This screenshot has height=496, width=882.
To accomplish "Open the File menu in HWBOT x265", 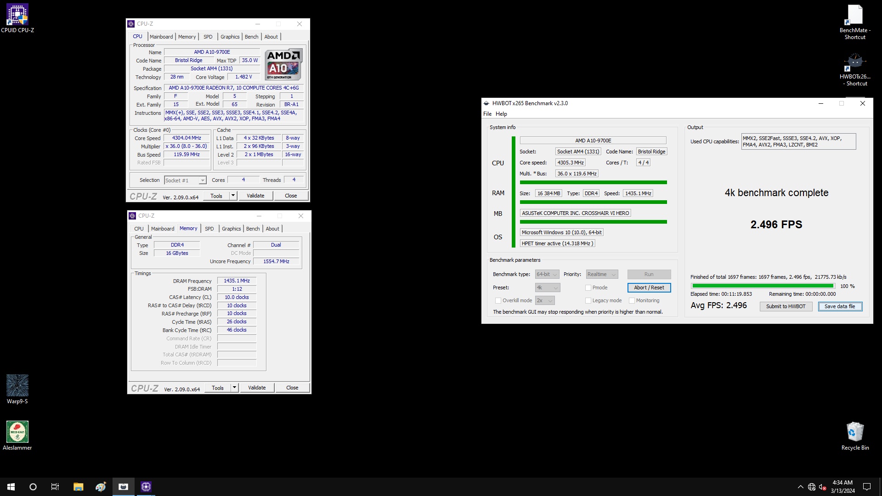I will pos(487,114).
